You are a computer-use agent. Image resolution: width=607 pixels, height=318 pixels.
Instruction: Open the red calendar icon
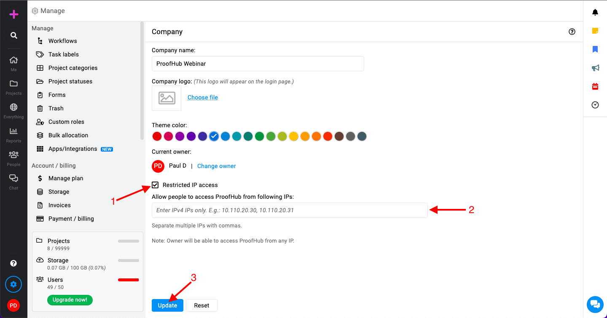tap(595, 86)
